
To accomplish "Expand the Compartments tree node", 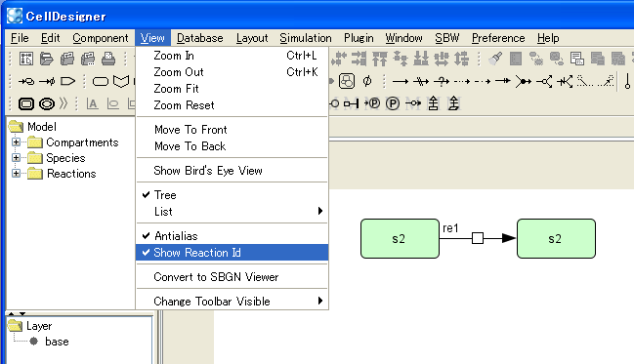I will tap(16, 142).
